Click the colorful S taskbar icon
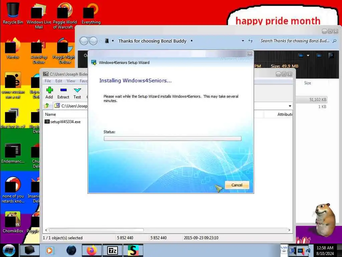 tap(133, 250)
